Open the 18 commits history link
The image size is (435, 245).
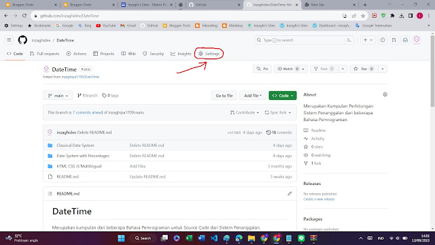pos(279,133)
